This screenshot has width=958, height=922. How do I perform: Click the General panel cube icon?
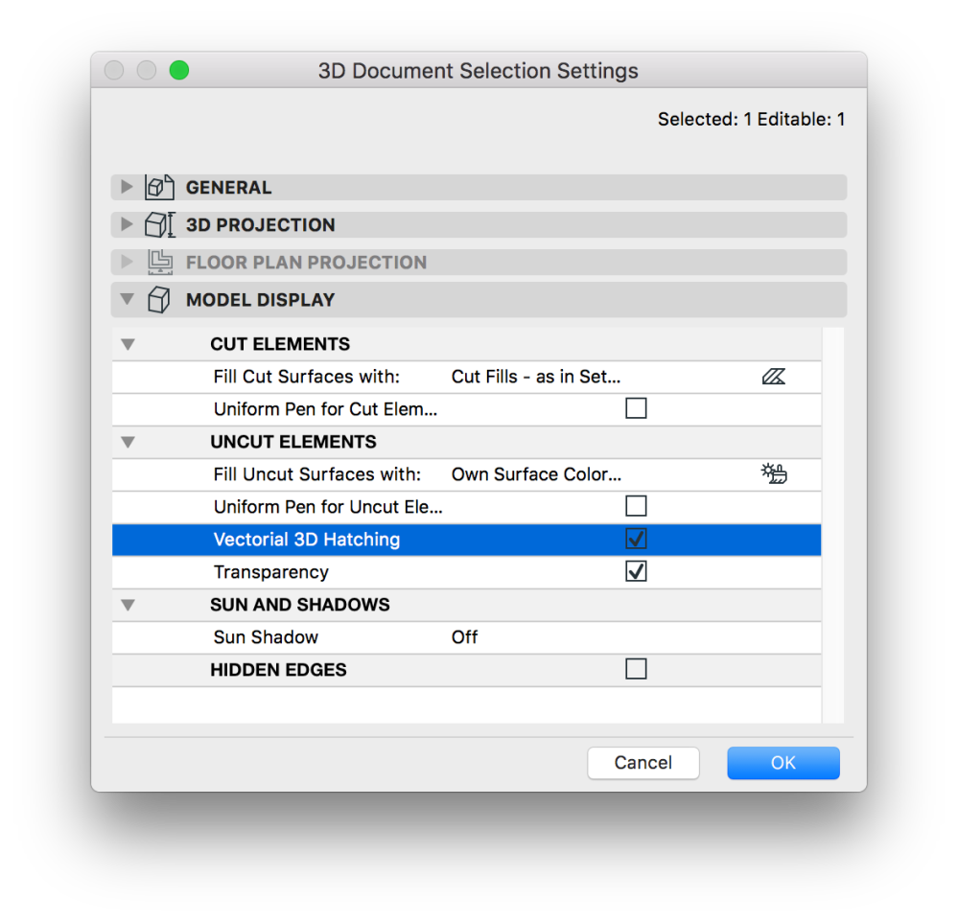click(x=158, y=187)
